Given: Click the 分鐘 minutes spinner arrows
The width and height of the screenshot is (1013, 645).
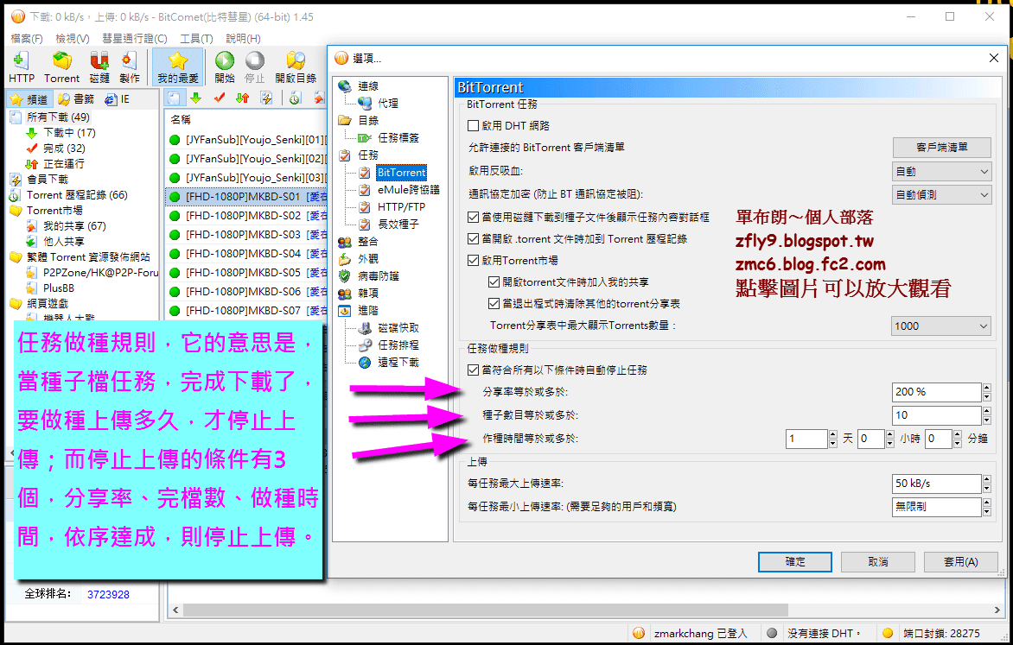Looking at the screenshot, I should (x=958, y=439).
